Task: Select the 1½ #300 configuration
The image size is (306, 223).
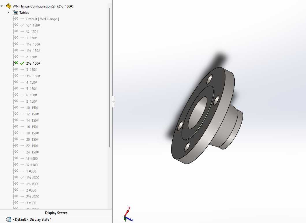Action: [33, 184]
